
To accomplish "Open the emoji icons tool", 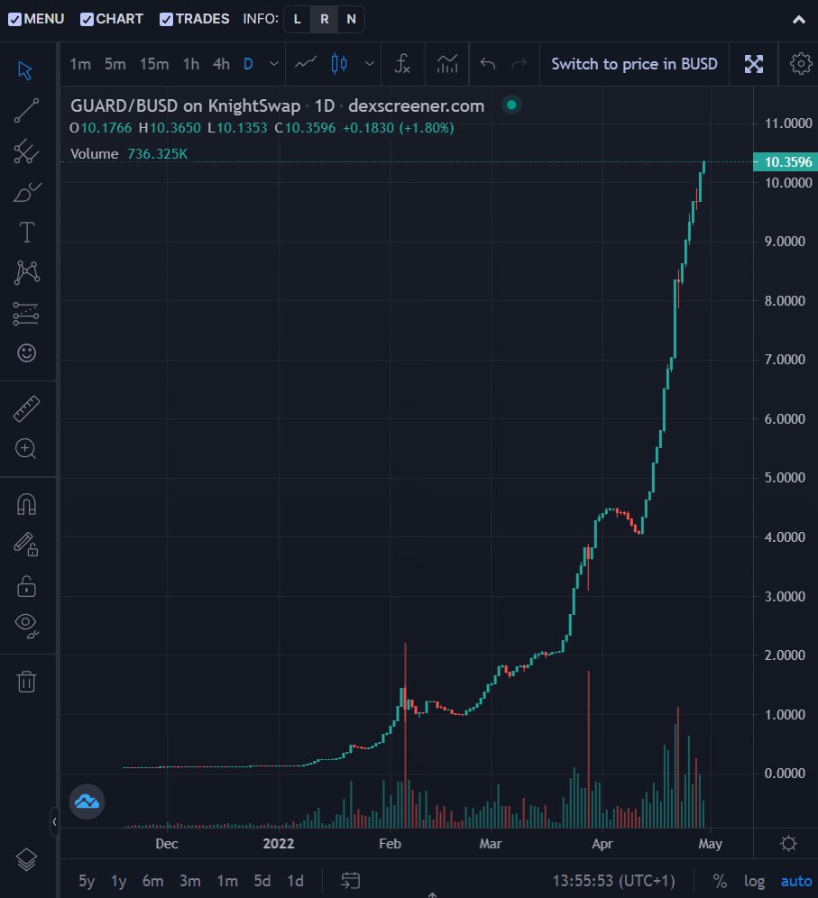I will [26, 353].
